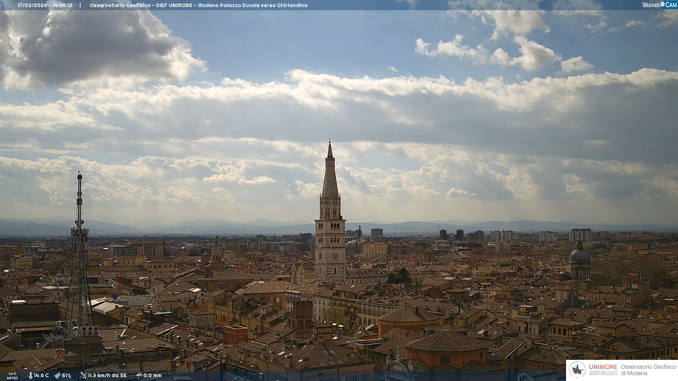The width and height of the screenshot is (678, 381).
Task: Click the 51% humidity value
Action: click(x=66, y=375)
